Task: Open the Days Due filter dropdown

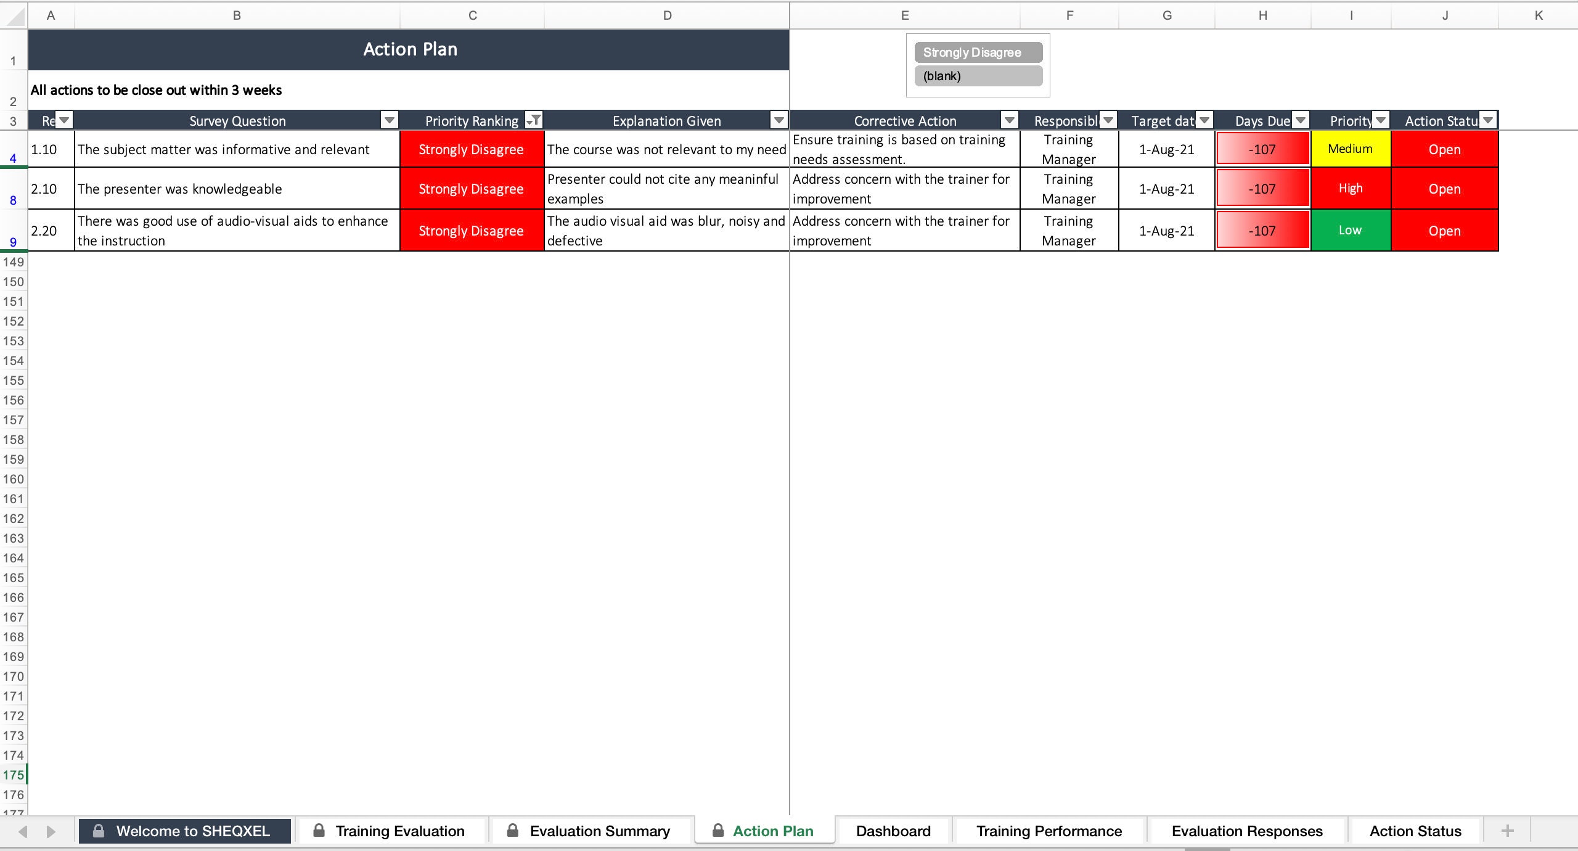Action: 1301,120
